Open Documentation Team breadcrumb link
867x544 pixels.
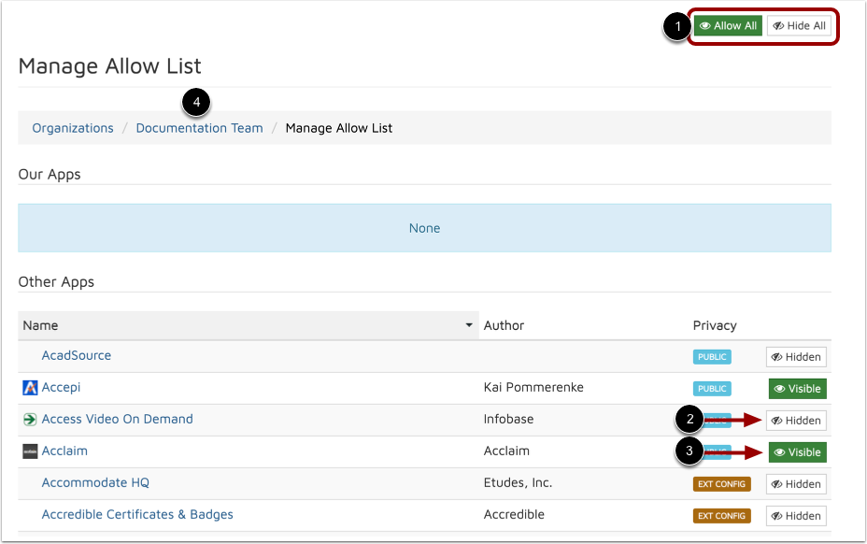pyautogui.click(x=199, y=128)
